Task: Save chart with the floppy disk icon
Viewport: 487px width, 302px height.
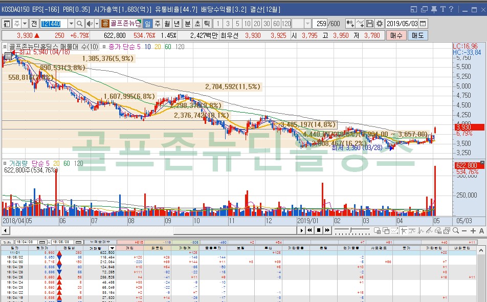Action: (x=369, y=24)
